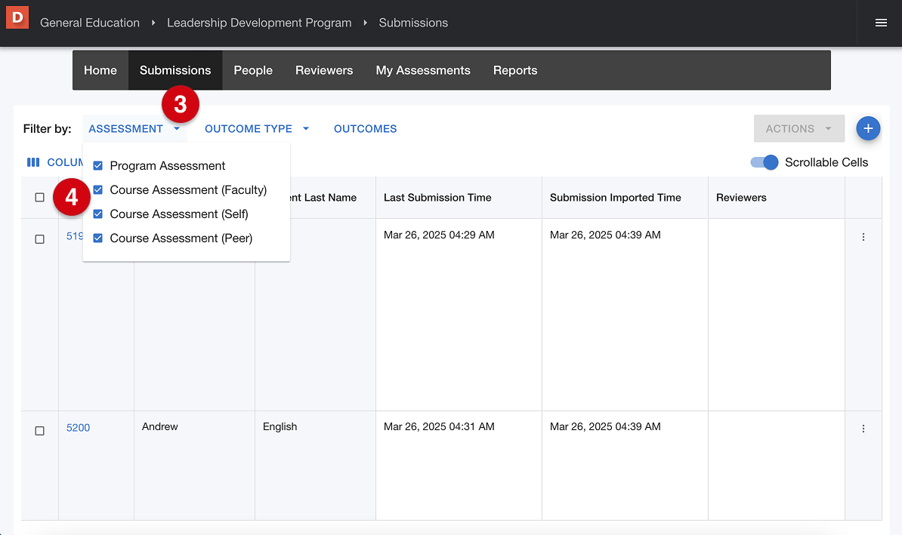
Task: Click the Outcomes filter button
Action: click(366, 129)
